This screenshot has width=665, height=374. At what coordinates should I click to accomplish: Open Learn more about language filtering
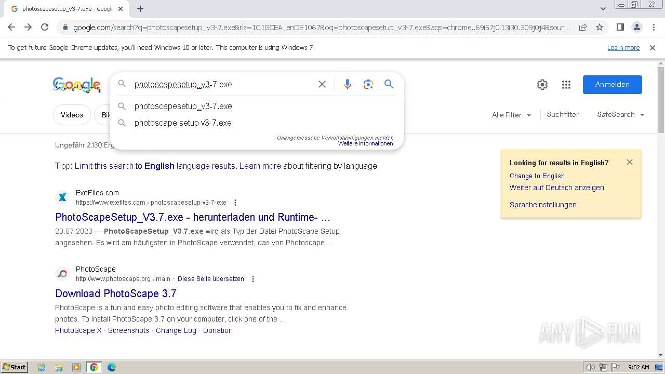click(x=260, y=166)
